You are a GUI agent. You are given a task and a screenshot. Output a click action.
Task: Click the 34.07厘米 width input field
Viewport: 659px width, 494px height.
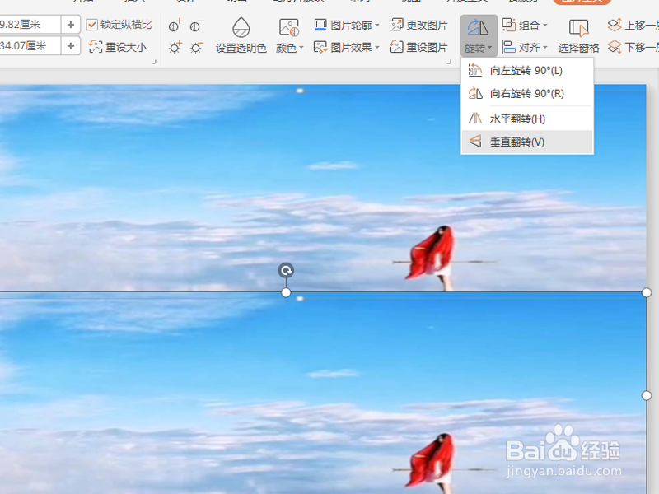pos(30,45)
